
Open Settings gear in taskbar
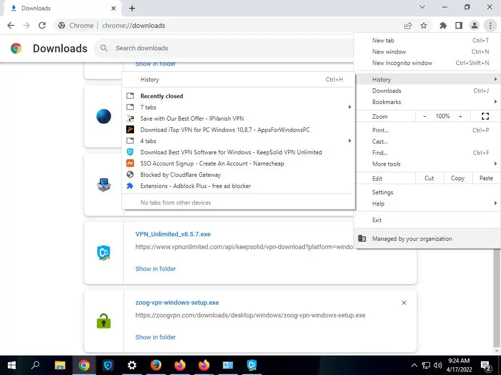[x=132, y=365]
